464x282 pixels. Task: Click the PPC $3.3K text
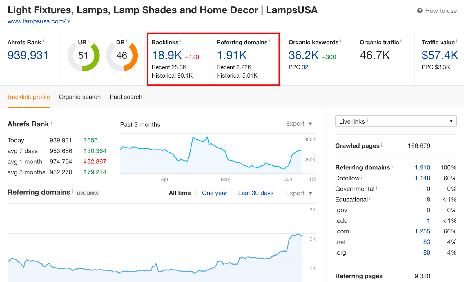[436, 67]
